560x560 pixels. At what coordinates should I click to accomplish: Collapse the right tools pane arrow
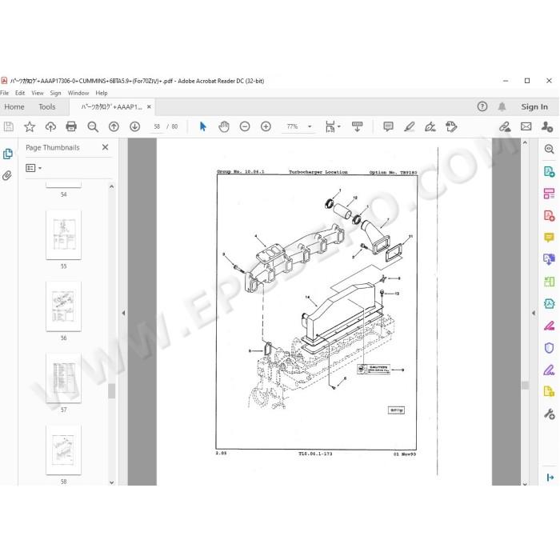[x=534, y=314]
